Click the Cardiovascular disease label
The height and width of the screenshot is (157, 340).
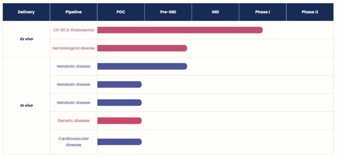point(74,142)
